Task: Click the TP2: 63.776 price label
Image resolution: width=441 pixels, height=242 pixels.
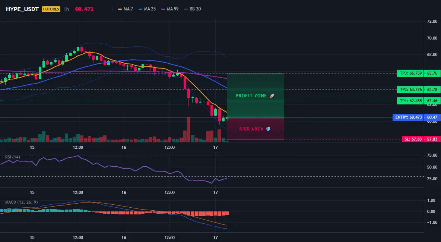Action: point(410,90)
